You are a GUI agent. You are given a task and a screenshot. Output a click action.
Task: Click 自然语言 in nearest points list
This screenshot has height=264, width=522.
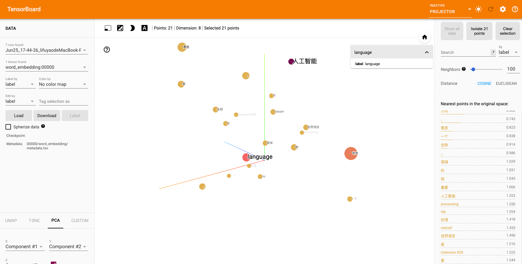click(x=448, y=236)
